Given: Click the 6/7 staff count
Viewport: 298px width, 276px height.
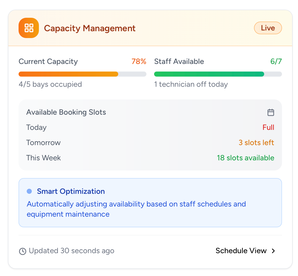Looking at the screenshot, I should (276, 61).
